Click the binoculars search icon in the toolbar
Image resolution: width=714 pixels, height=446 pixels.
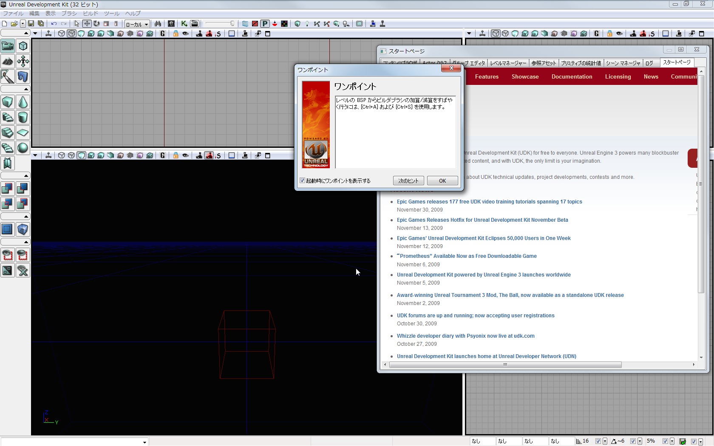[158, 24]
